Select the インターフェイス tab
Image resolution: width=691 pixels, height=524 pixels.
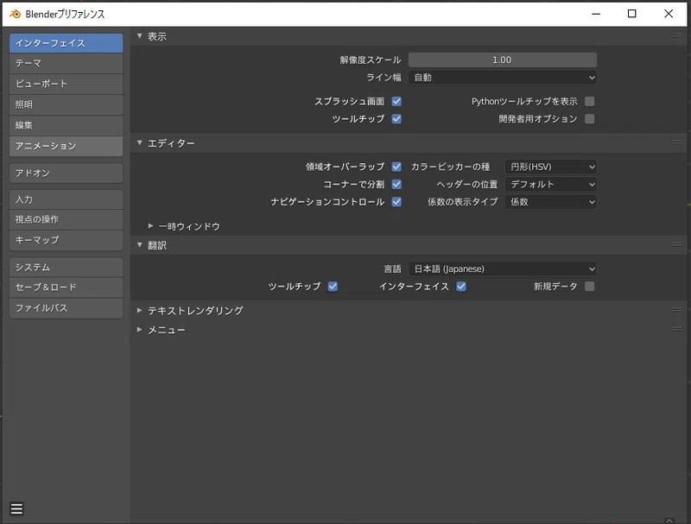click(67, 43)
